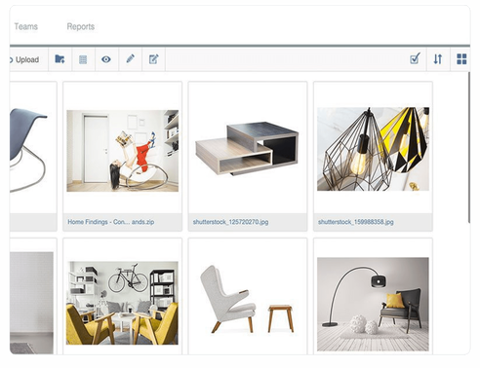Switch to grid view icon
This screenshot has height=368, width=480.
[461, 59]
